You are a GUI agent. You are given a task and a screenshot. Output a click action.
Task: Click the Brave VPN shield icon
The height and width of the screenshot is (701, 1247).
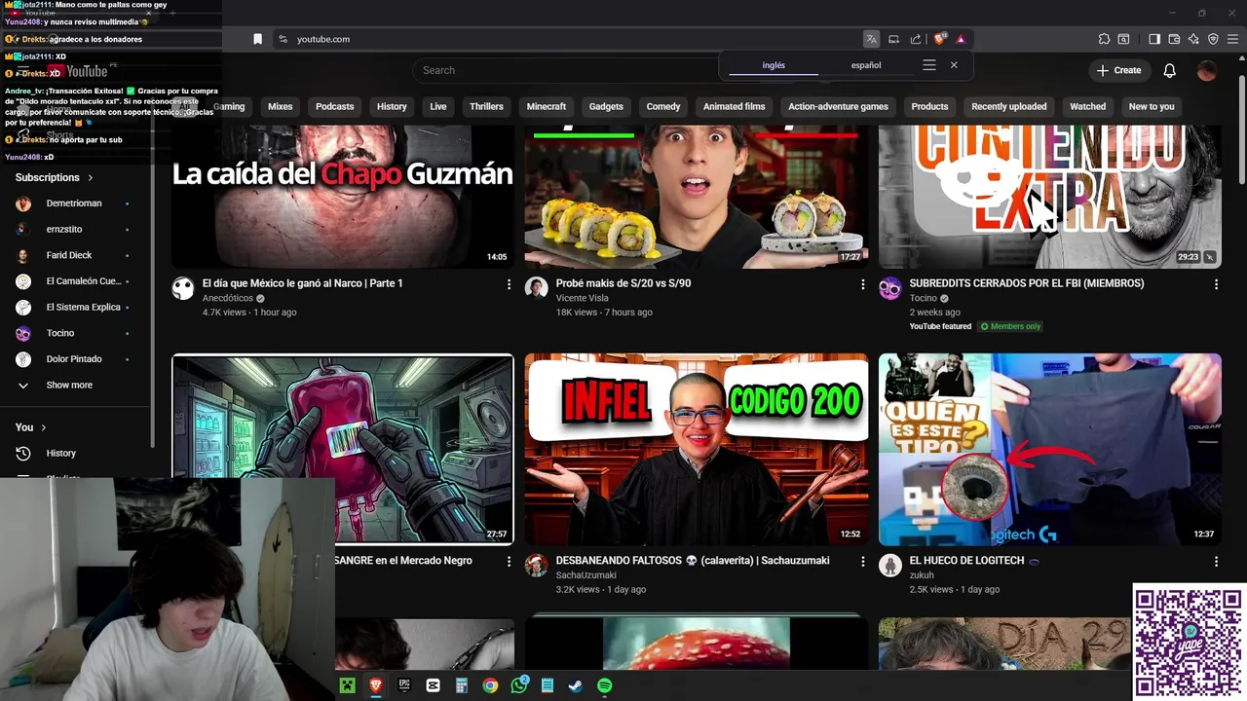1213,39
